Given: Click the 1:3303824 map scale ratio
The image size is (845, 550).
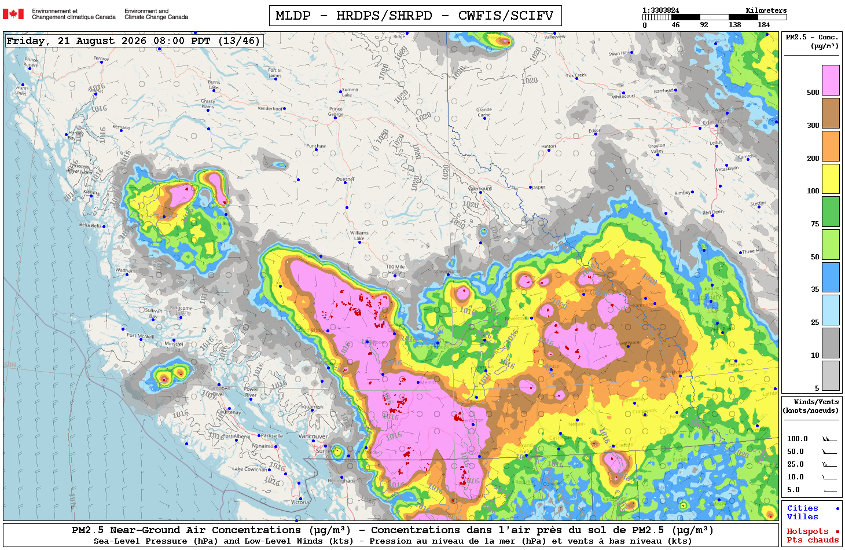Looking at the screenshot, I should [661, 10].
